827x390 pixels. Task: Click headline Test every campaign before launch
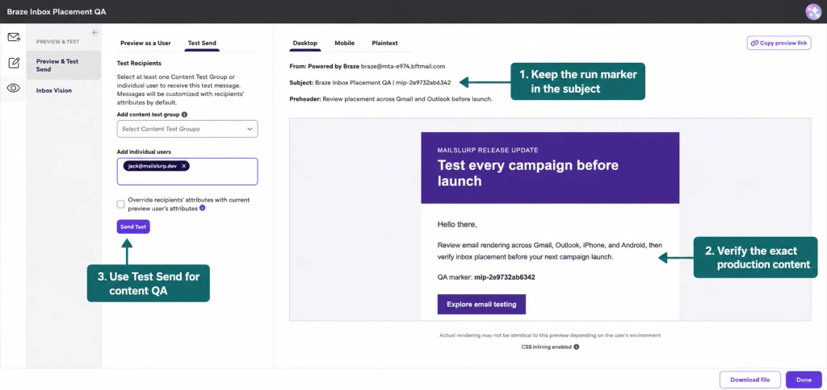click(528, 173)
